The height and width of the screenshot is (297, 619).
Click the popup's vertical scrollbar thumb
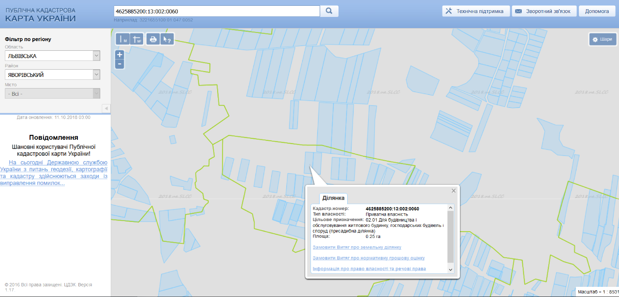pos(451,236)
